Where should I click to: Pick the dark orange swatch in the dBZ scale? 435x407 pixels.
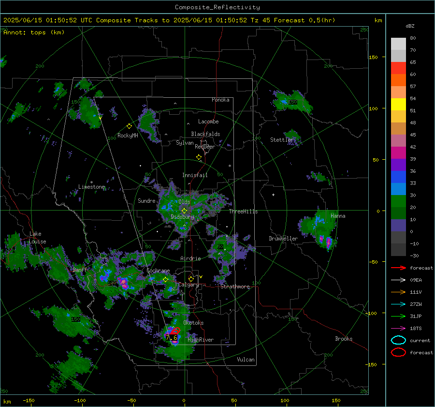click(x=398, y=80)
